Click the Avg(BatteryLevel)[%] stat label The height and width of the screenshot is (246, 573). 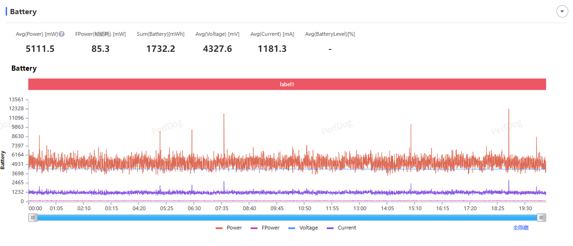(x=330, y=34)
